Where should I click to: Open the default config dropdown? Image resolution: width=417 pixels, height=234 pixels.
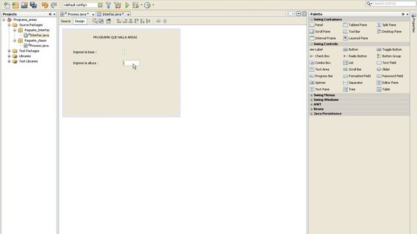pyautogui.click(x=100, y=5)
